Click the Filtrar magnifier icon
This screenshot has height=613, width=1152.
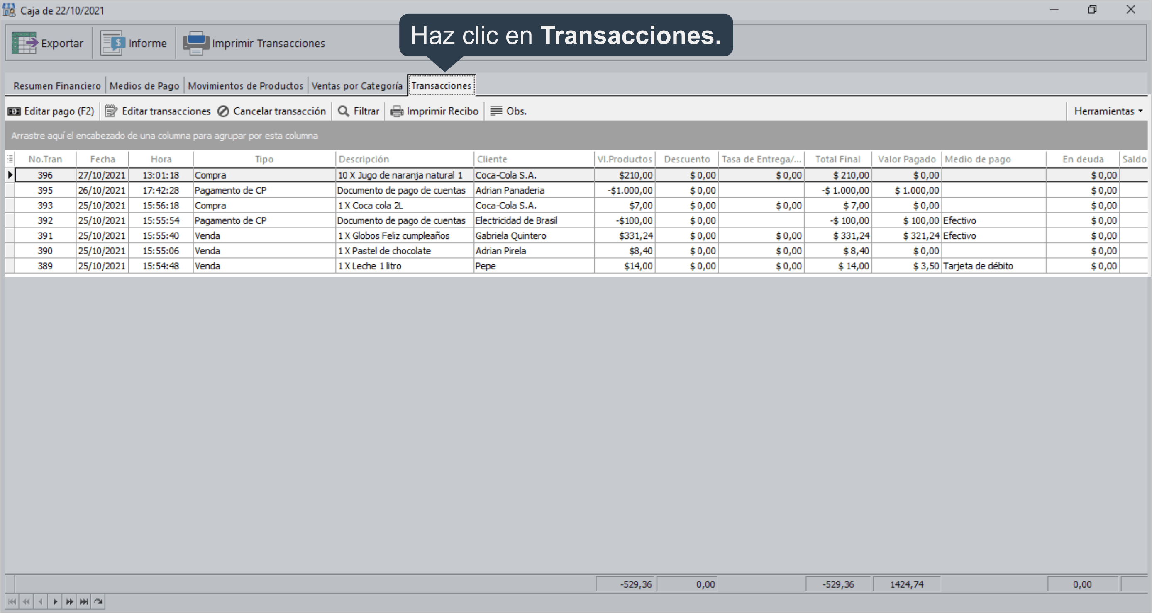pos(344,111)
